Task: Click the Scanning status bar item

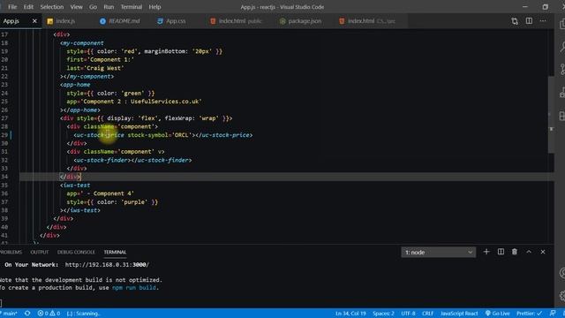Action: (x=83, y=314)
